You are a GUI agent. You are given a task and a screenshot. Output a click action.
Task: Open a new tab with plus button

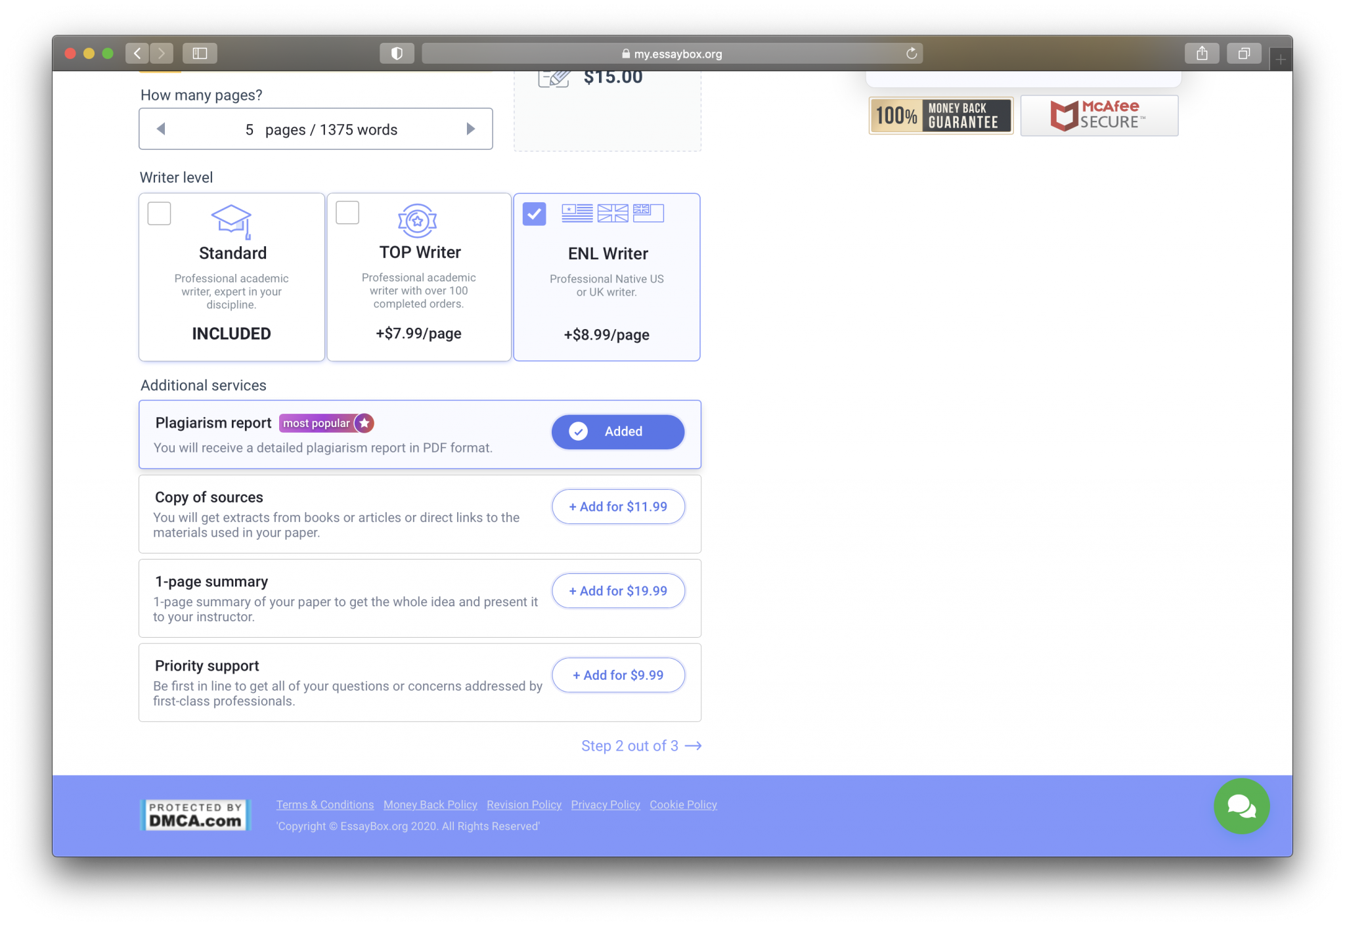pos(1281,59)
